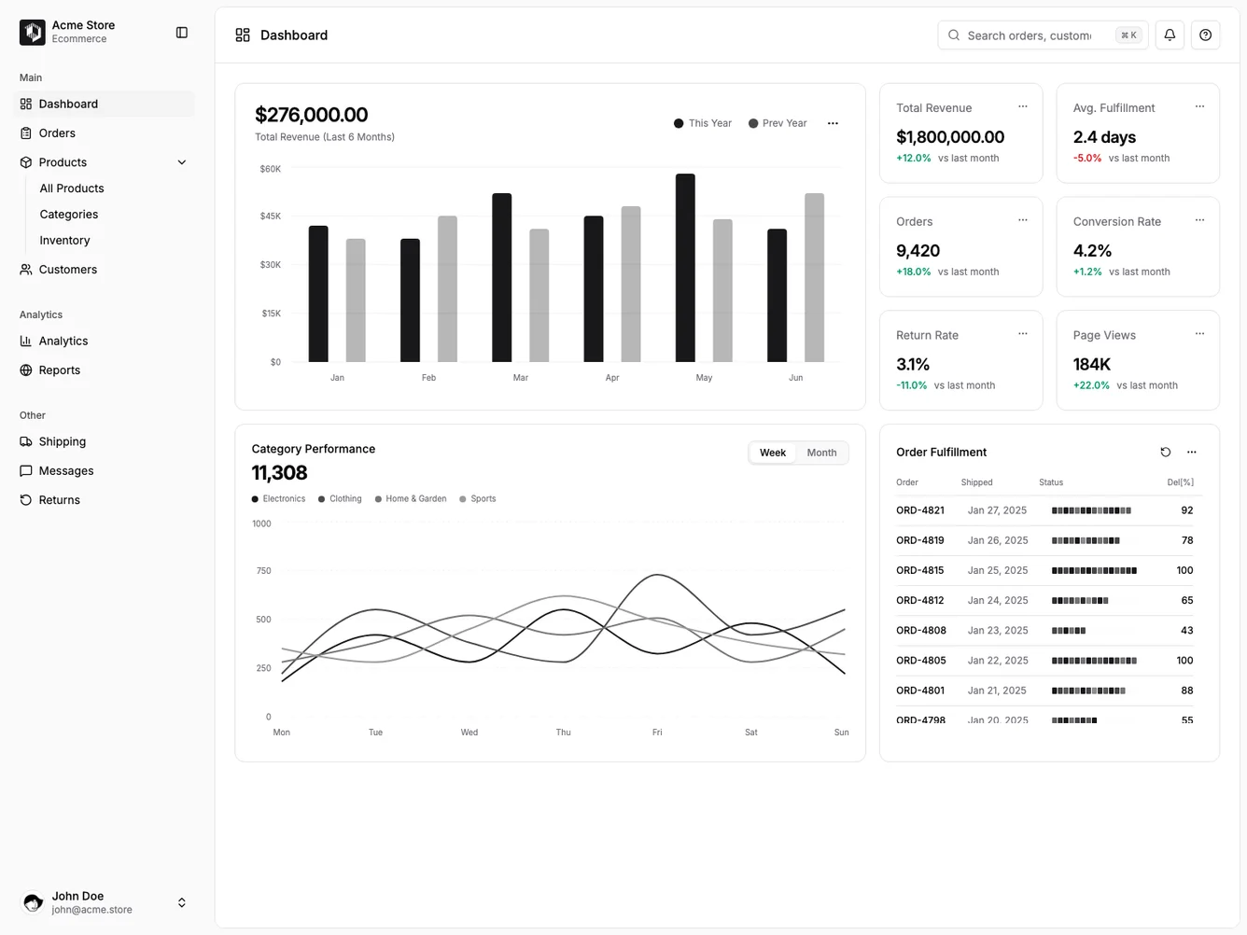The height and width of the screenshot is (935, 1247).
Task: Toggle the Electronics category legend
Action: [x=277, y=498]
